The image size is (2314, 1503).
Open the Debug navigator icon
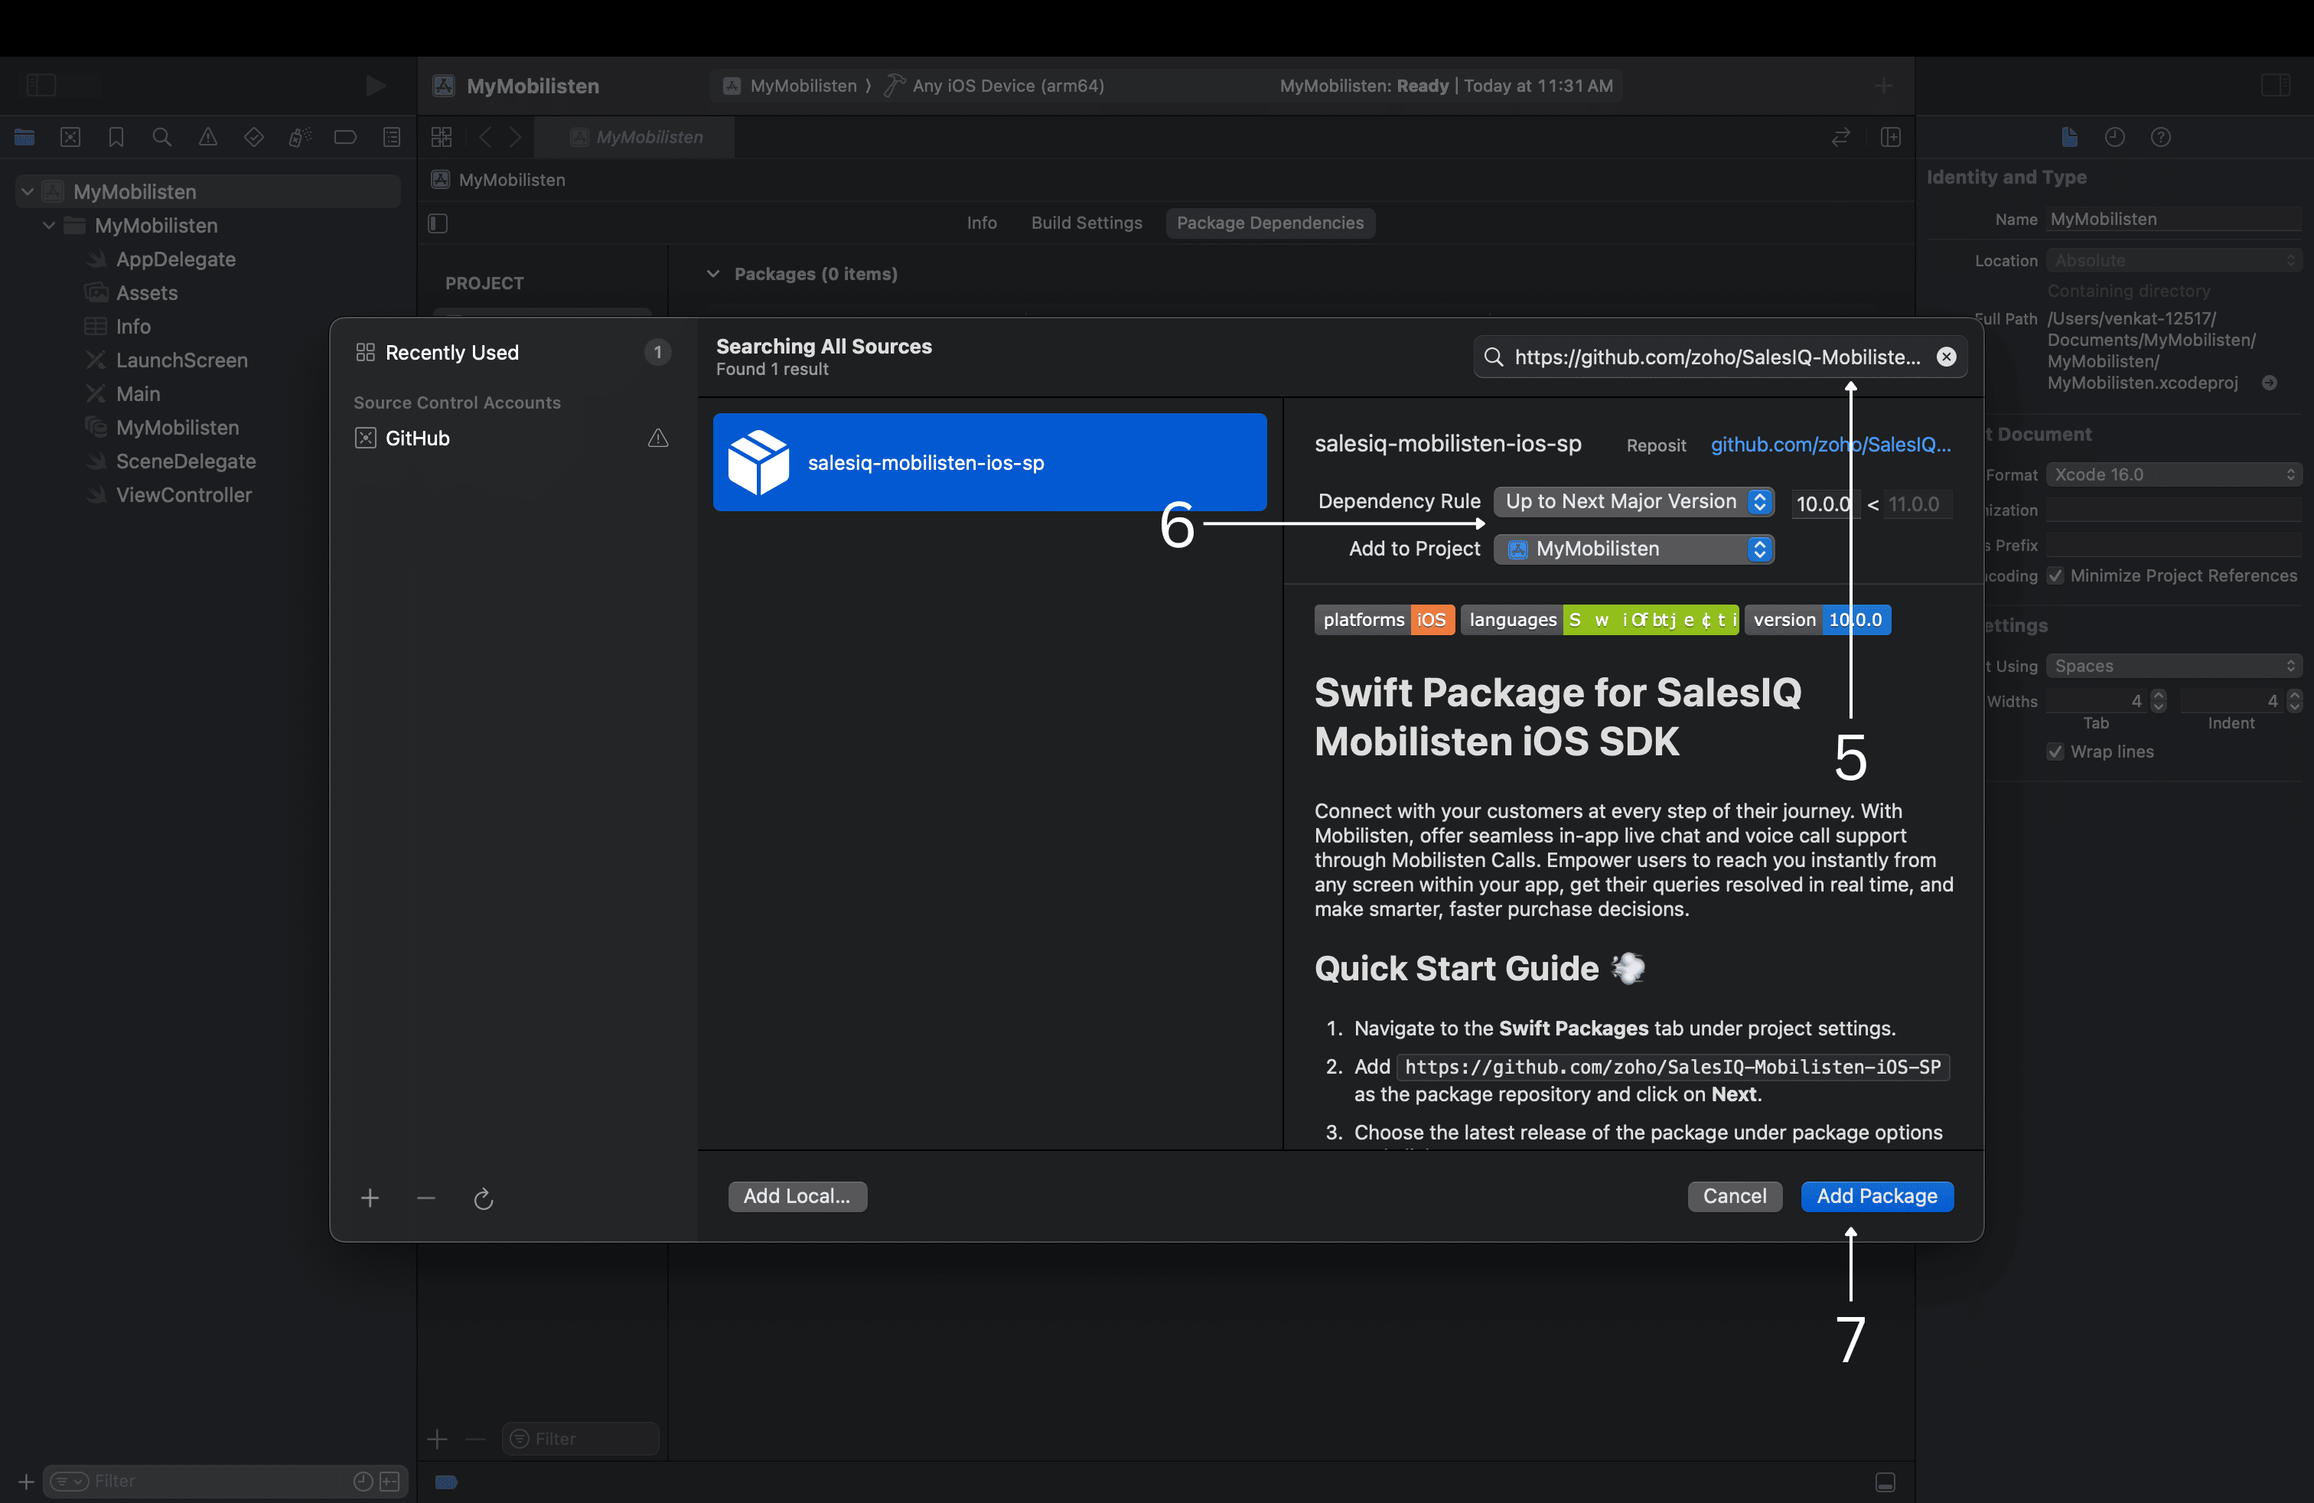pyautogui.click(x=299, y=137)
